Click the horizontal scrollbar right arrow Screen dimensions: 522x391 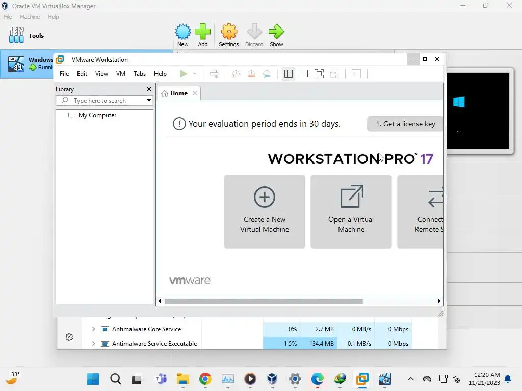click(x=439, y=301)
